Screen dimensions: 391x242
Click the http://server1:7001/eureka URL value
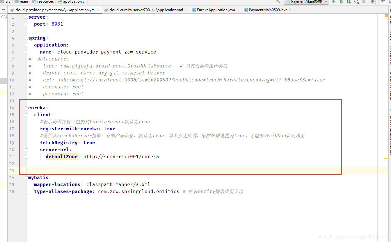tap(121, 157)
